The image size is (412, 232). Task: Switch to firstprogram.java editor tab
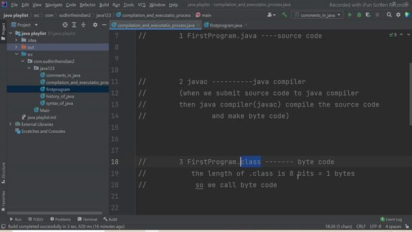(x=226, y=25)
